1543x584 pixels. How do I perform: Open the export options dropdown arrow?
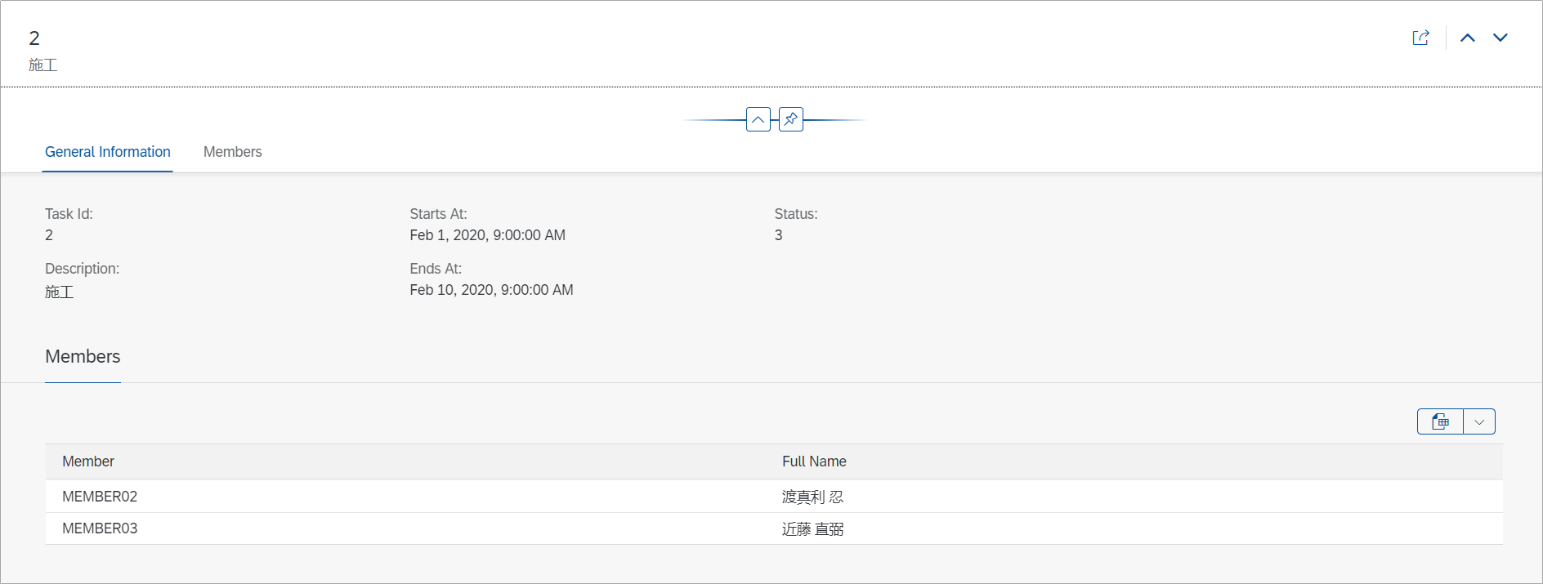[x=1479, y=421]
